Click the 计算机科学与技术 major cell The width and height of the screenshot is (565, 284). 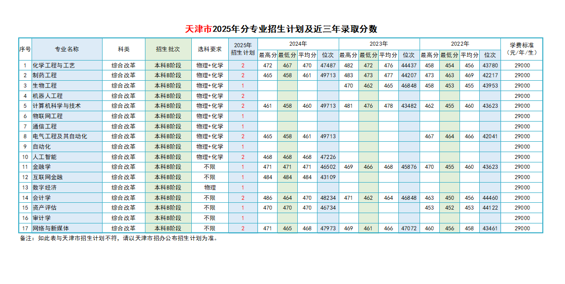point(57,106)
